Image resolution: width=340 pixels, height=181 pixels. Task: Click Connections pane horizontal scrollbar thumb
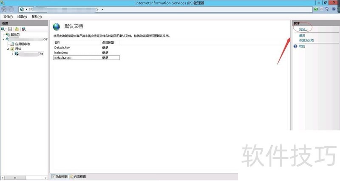[15, 178]
